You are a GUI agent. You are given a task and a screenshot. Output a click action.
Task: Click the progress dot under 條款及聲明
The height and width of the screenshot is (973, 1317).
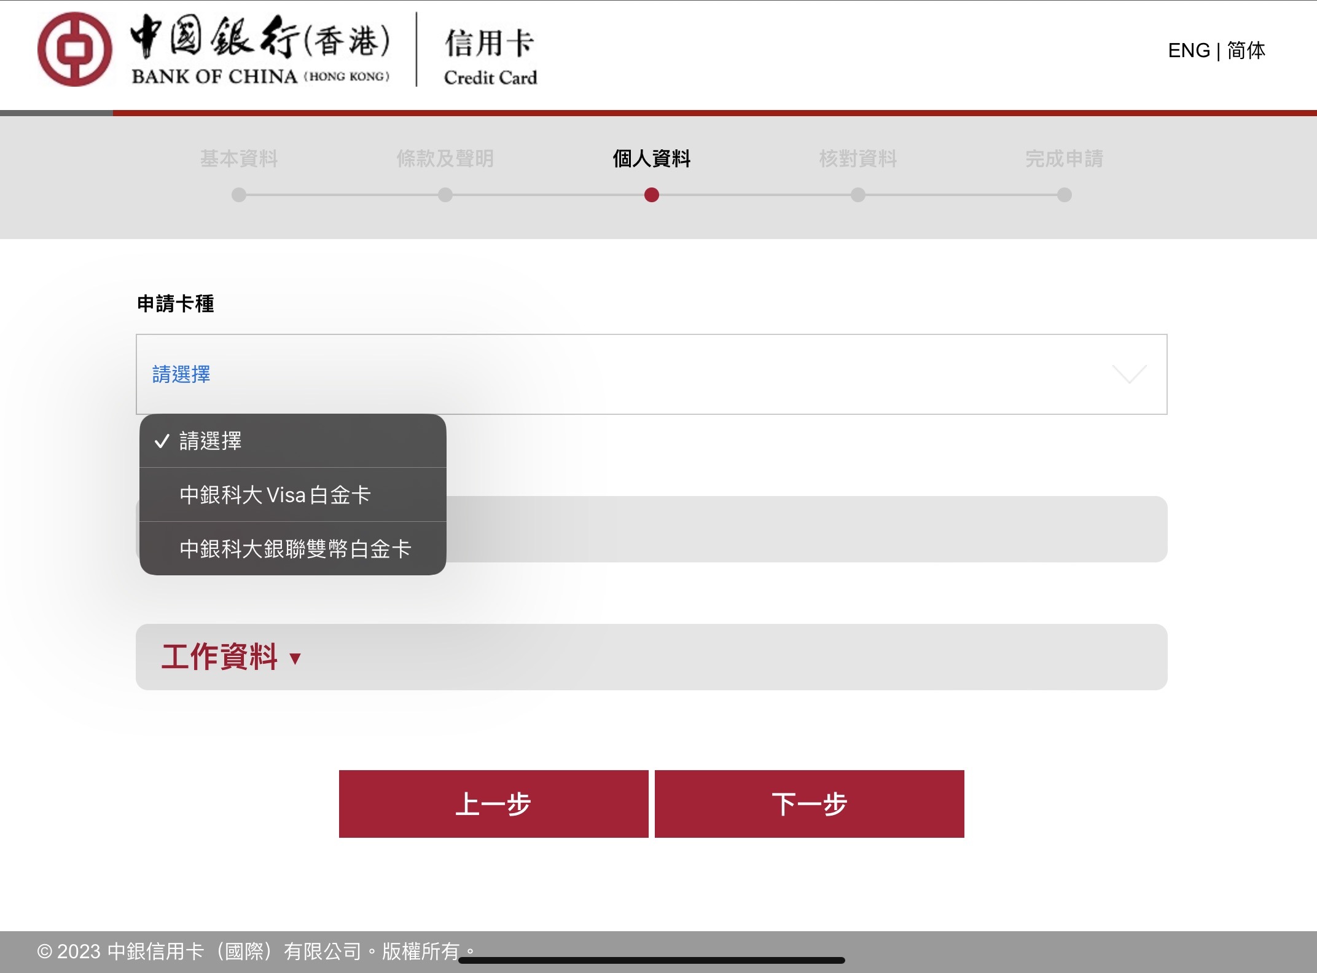tap(445, 195)
